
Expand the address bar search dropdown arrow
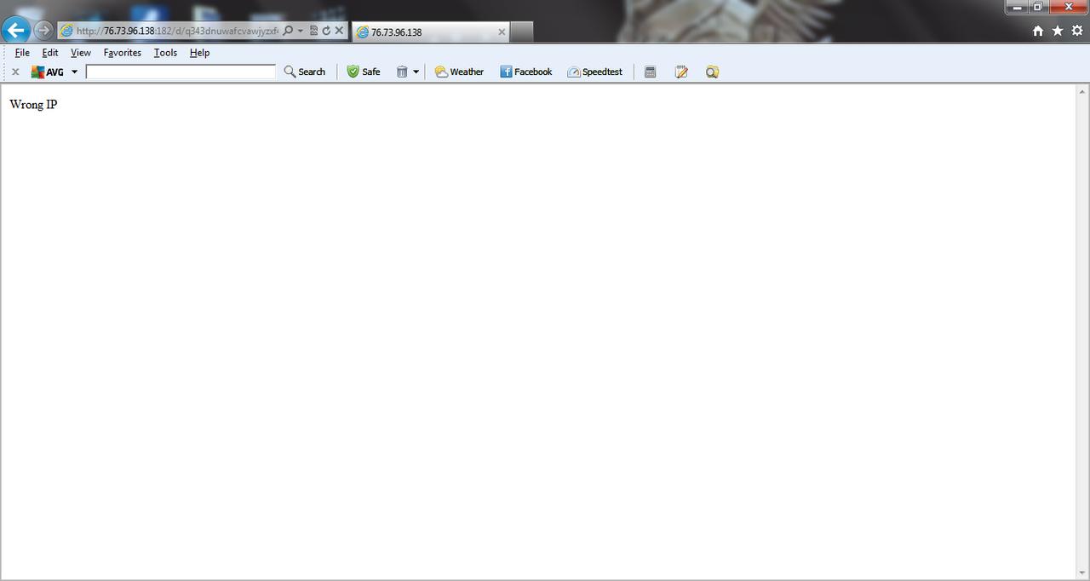click(300, 31)
